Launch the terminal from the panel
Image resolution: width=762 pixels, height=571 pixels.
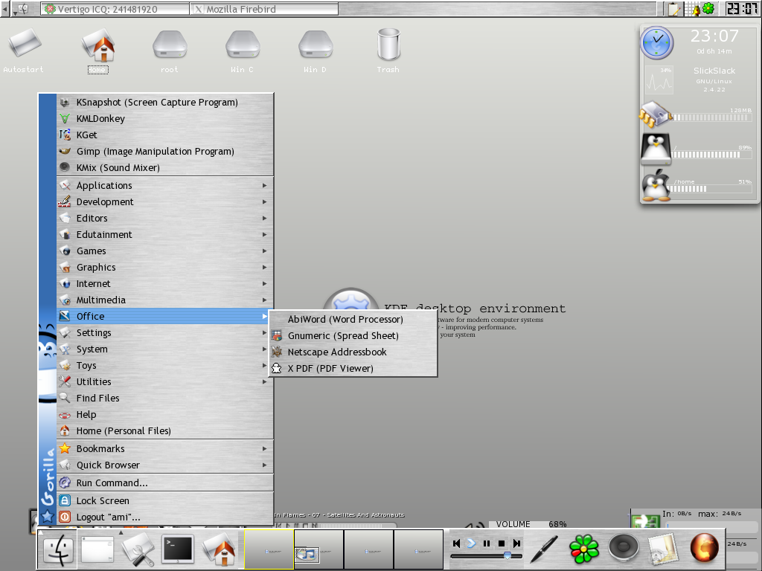tap(178, 549)
